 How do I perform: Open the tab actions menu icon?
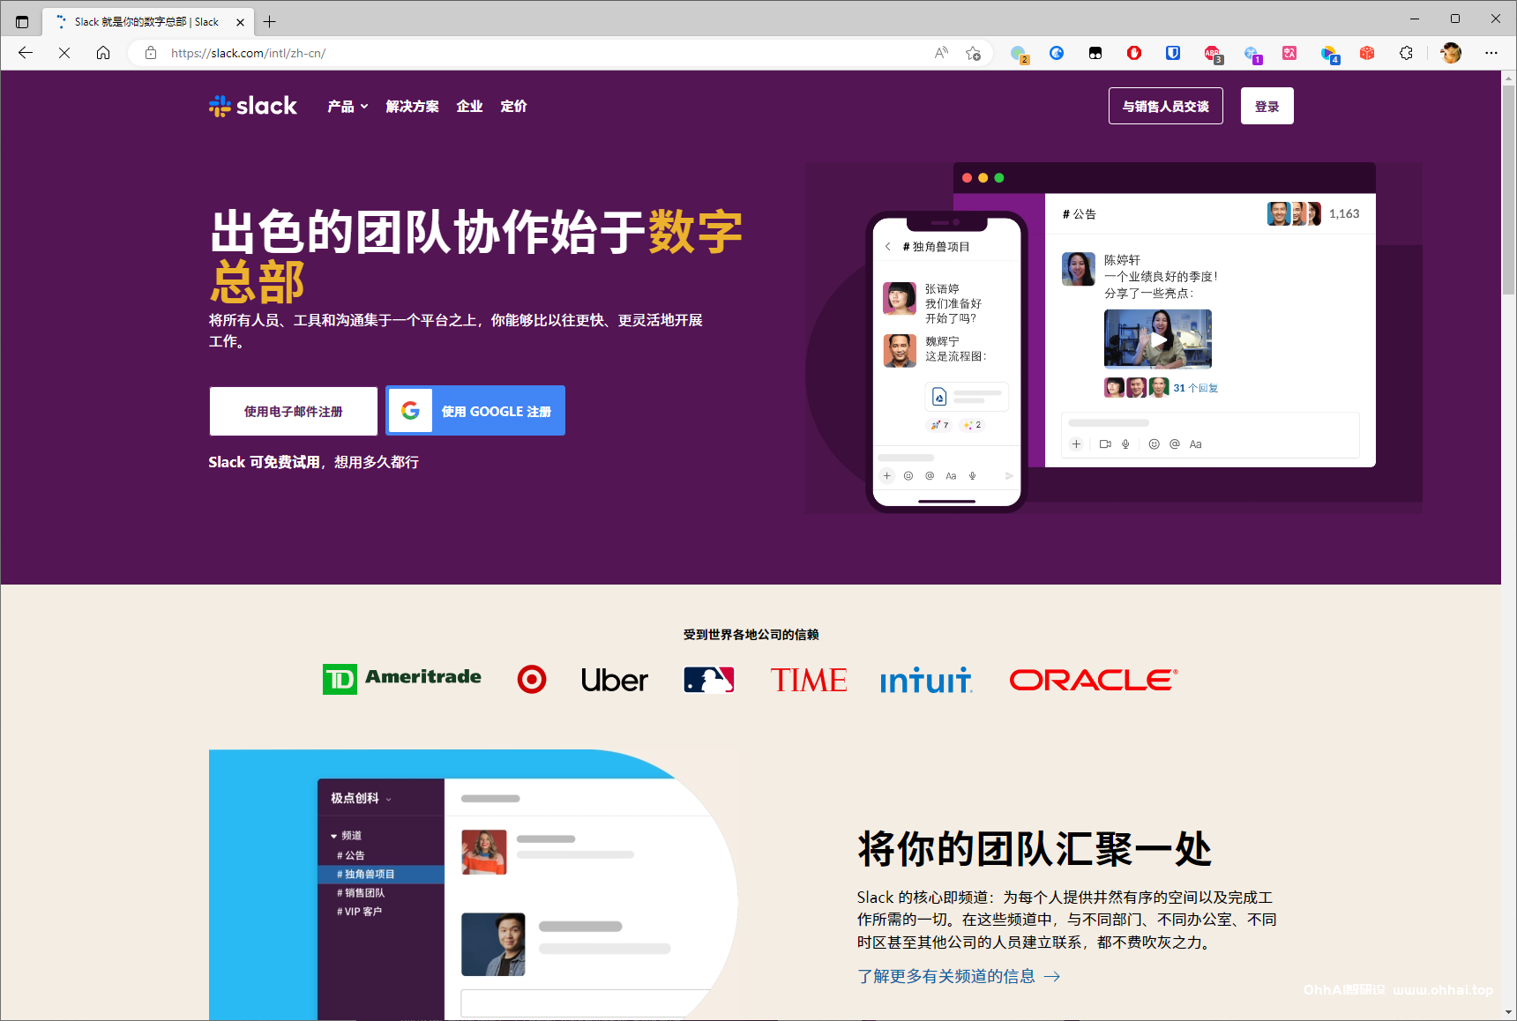tap(22, 21)
